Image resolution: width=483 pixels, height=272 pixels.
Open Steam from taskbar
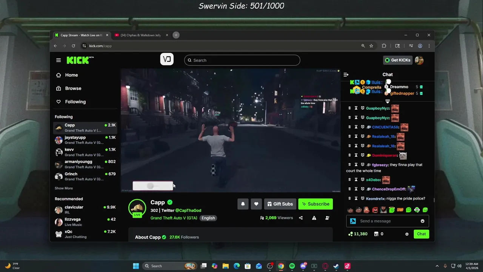tap(336, 266)
